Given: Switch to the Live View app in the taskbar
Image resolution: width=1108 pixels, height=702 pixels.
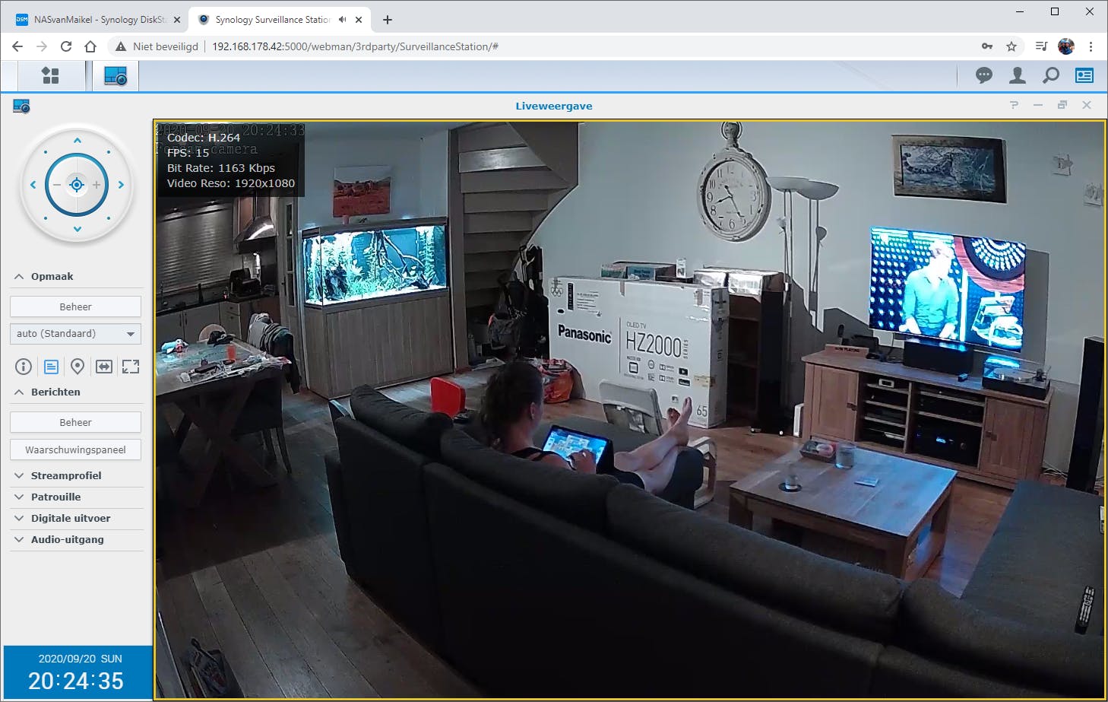Looking at the screenshot, I should pos(116,76).
